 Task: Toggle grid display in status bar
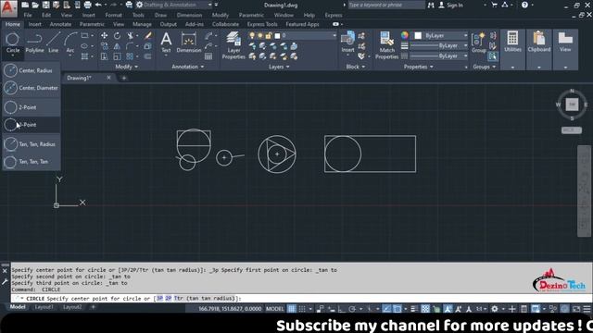292,309
